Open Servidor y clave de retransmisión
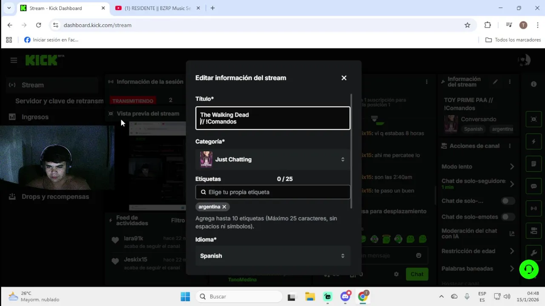545x306 pixels. pyautogui.click(x=59, y=101)
